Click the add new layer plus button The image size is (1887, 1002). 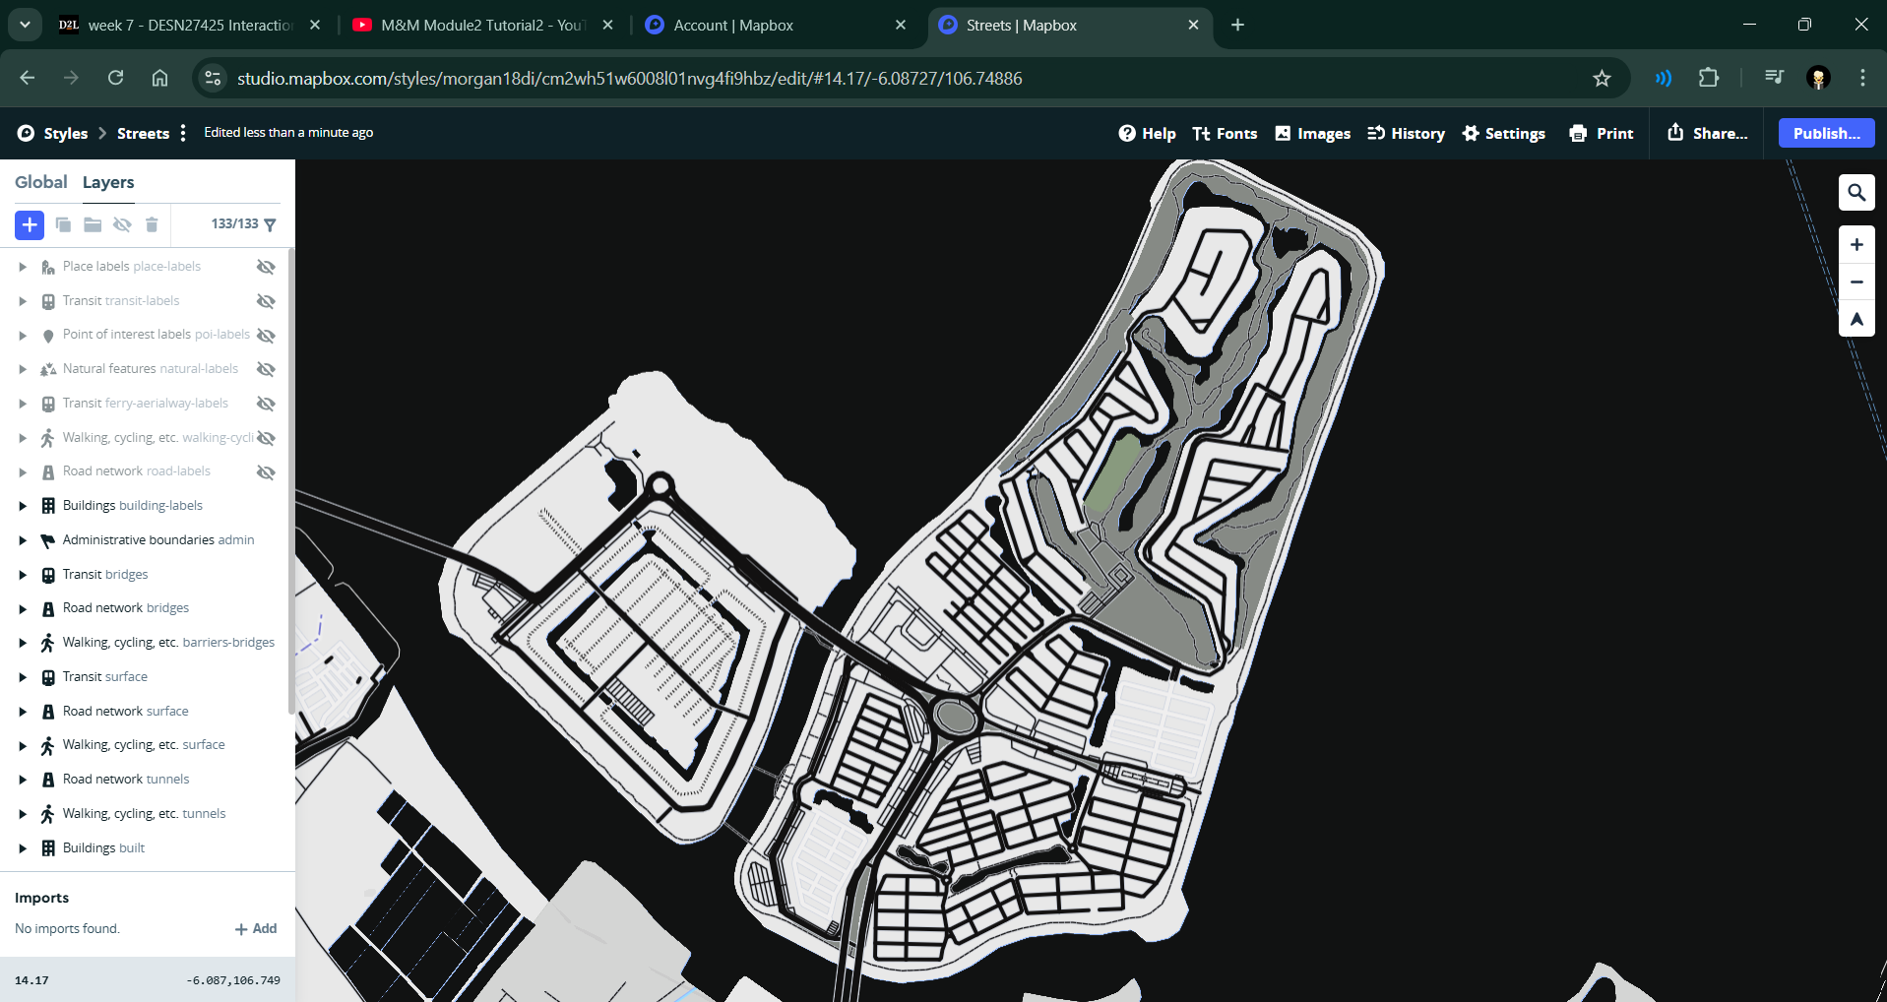[x=30, y=225]
